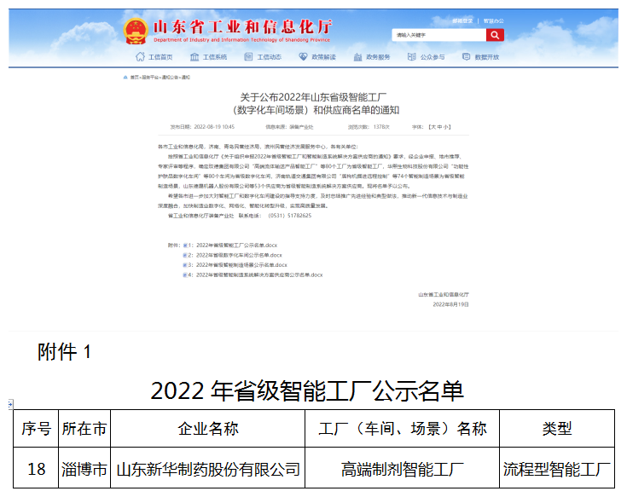Go to 首页 in the breadcrumb
The image size is (627, 497).
tap(134, 77)
